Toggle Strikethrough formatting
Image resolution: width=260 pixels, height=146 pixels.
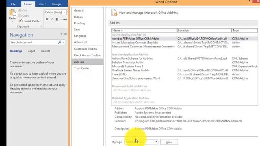[65, 19]
